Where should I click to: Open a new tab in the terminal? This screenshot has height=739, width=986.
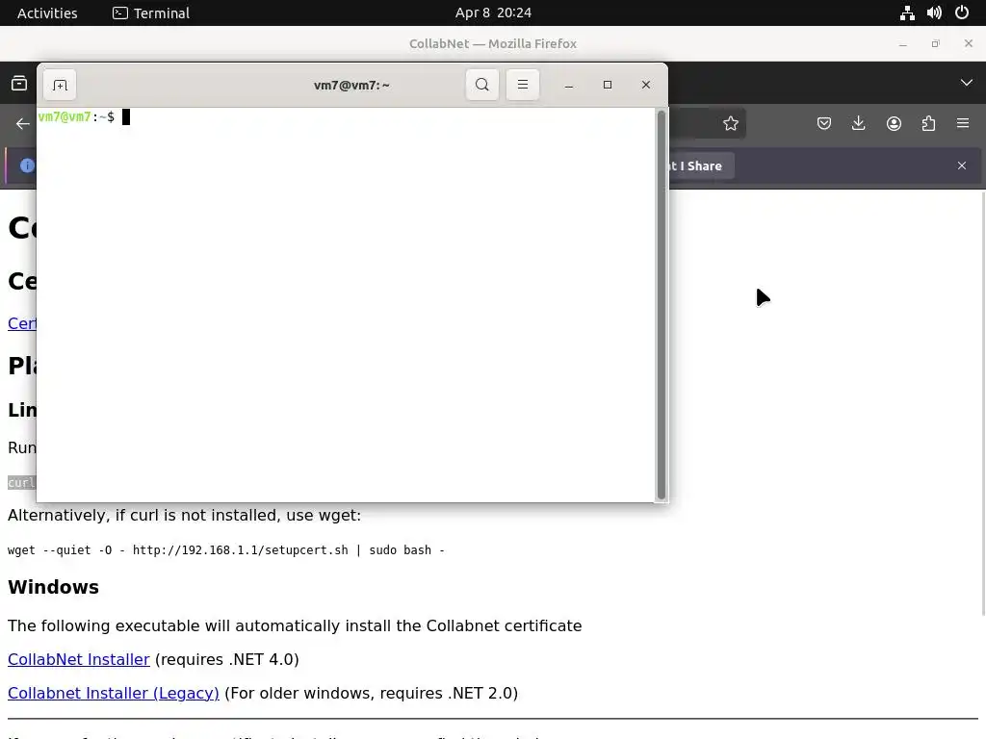point(60,85)
